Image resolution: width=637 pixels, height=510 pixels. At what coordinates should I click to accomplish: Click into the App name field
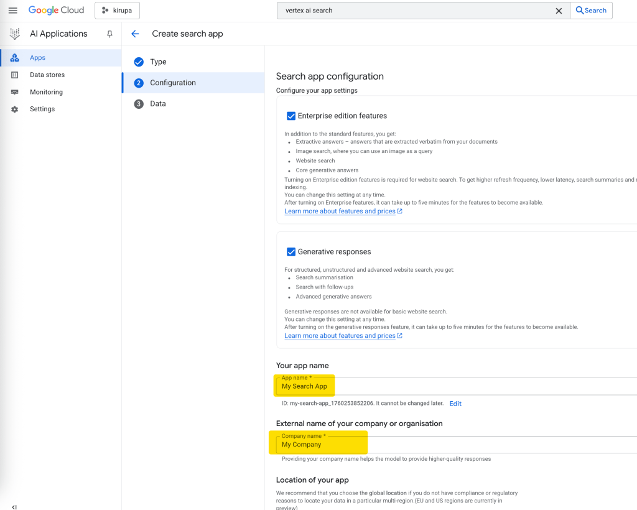(435, 386)
